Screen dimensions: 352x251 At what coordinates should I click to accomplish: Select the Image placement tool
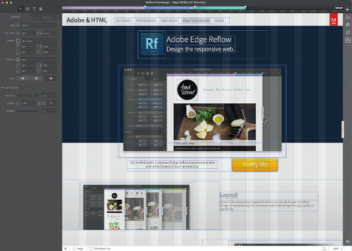(x=41, y=9)
